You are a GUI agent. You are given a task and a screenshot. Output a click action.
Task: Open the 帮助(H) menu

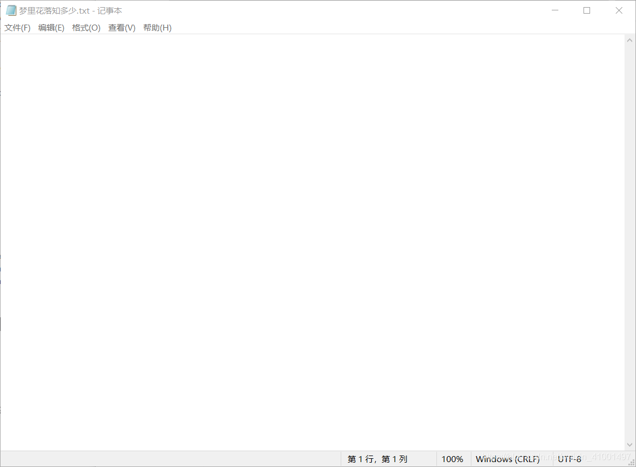coord(157,27)
